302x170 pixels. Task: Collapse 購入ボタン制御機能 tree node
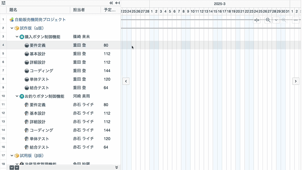pyautogui.click(x=17, y=37)
